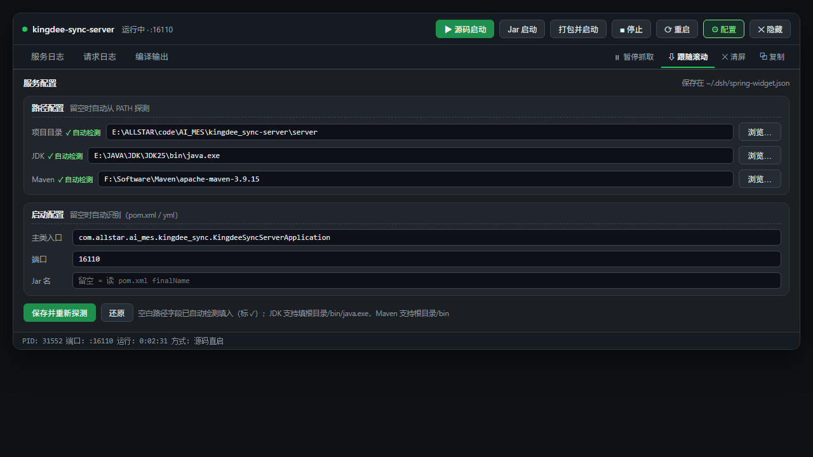Pause log capture with 暂停抓取

634,57
